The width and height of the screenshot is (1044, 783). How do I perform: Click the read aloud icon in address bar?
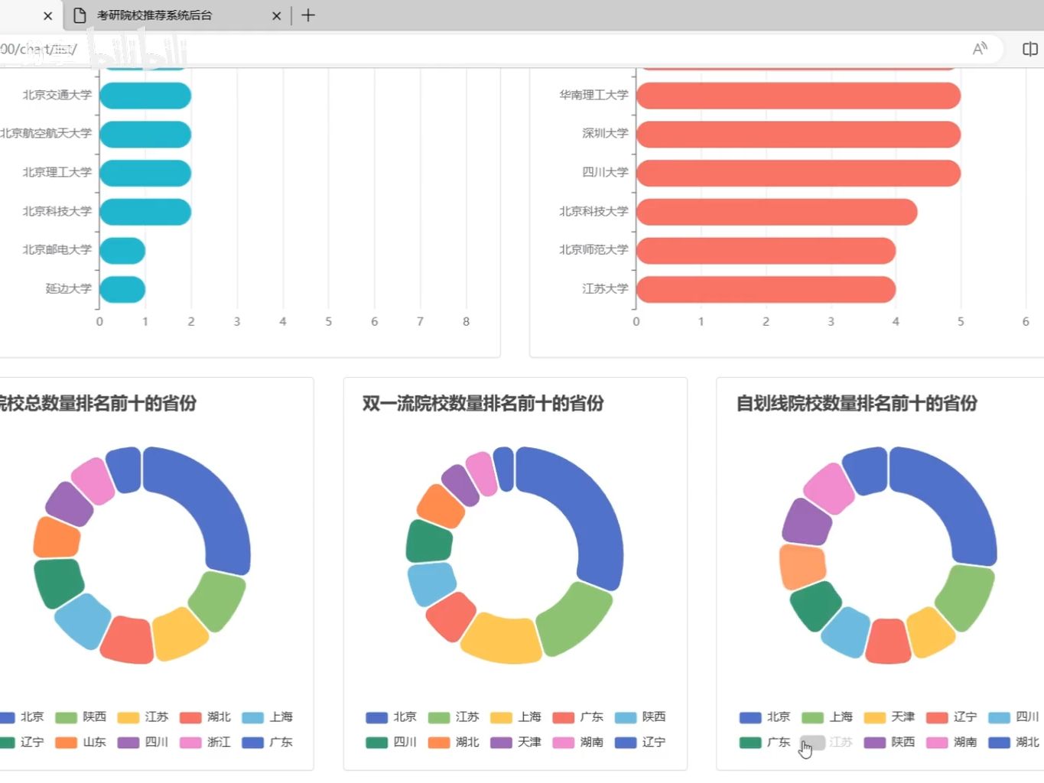[980, 49]
